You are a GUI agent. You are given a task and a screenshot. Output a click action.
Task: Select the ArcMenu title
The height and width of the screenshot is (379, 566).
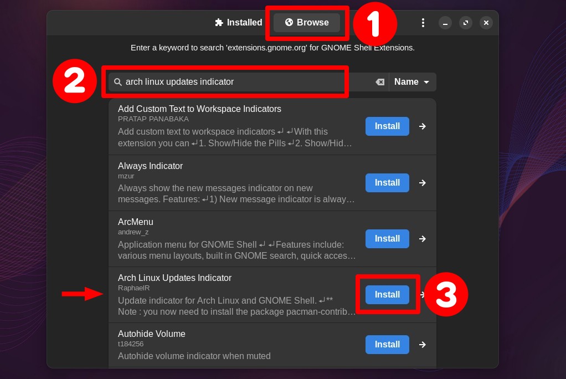135,222
